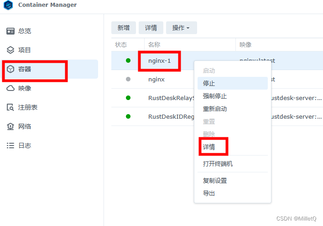Choose 导出 from the context menu
The height and width of the screenshot is (226, 323).
coord(233,193)
